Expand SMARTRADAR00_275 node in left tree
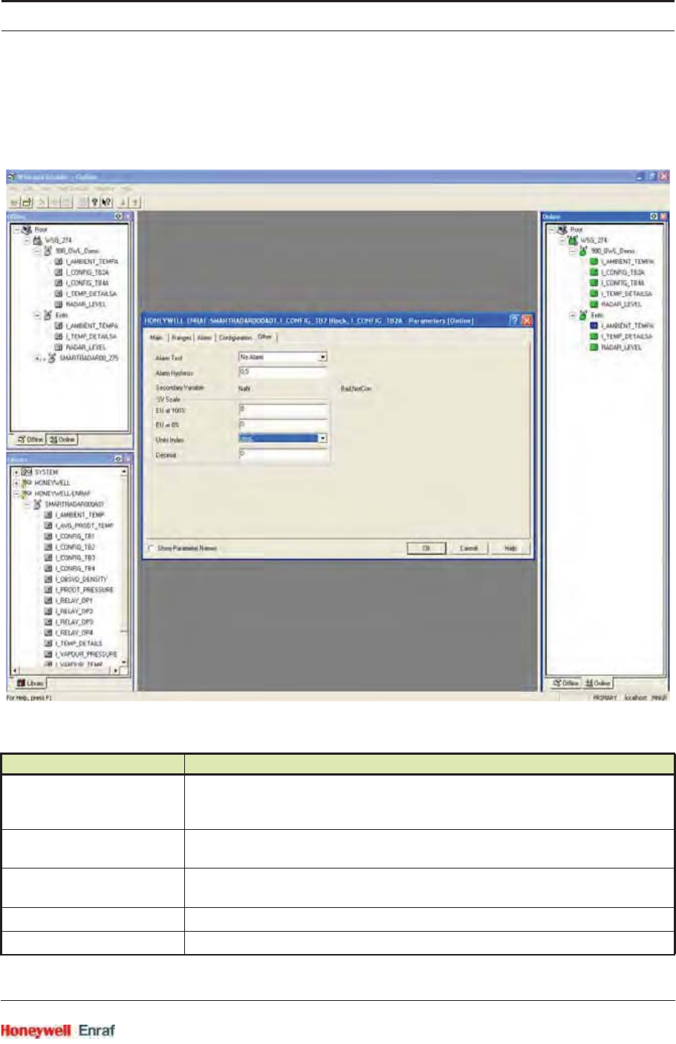Image resolution: width=676 pixels, height=1044 pixels. click(x=37, y=358)
